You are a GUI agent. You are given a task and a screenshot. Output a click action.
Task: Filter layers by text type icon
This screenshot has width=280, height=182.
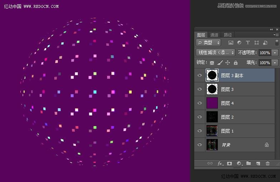[x=248, y=43]
